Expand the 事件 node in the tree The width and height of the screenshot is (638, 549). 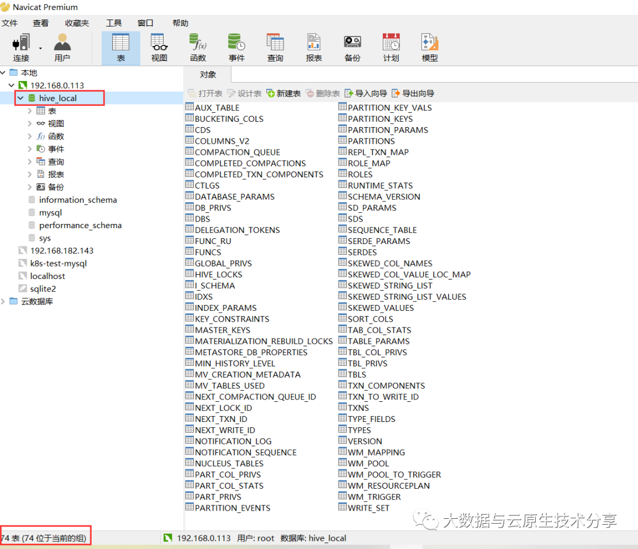point(30,149)
